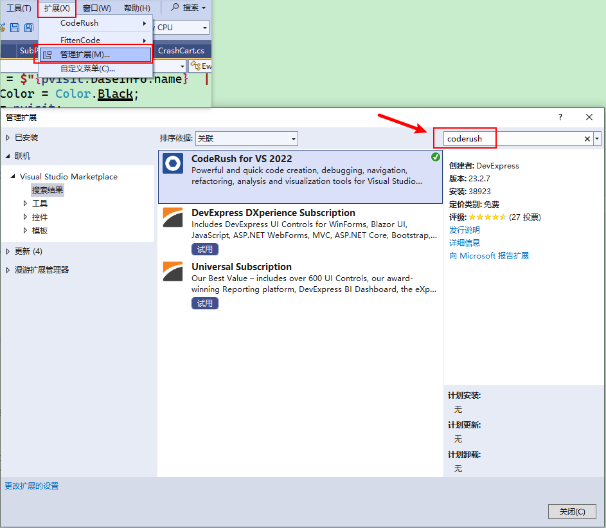Click the 管理扩展 menu item icon
The width and height of the screenshot is (606, 528).
(47, 55)
